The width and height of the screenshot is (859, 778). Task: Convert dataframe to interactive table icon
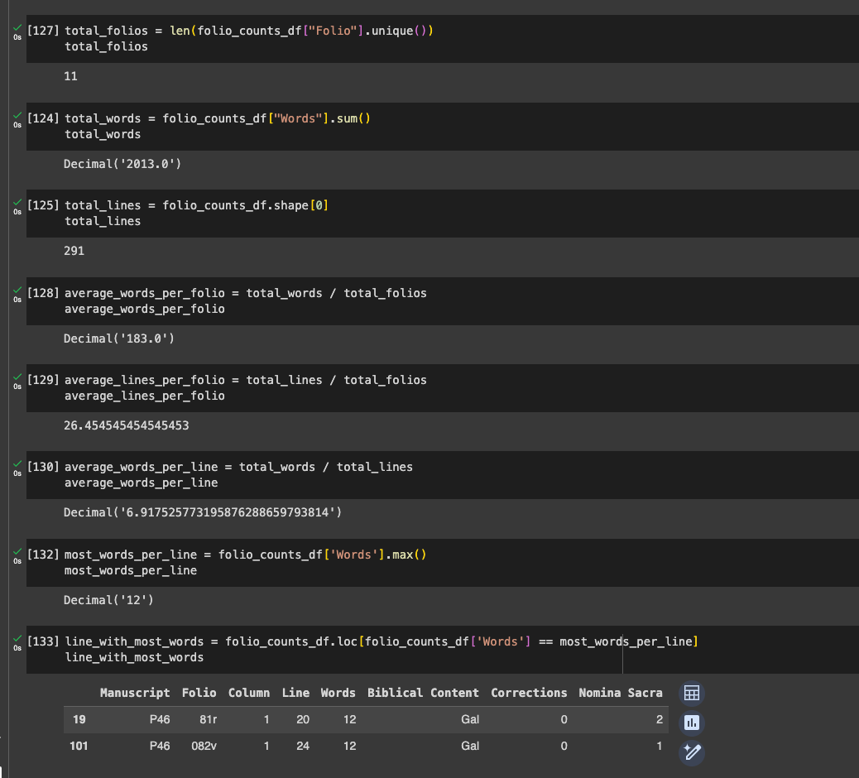pos(692,694)
